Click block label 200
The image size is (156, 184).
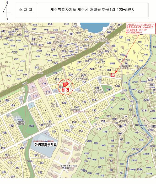pyautogui.click(x=22, y=148)
